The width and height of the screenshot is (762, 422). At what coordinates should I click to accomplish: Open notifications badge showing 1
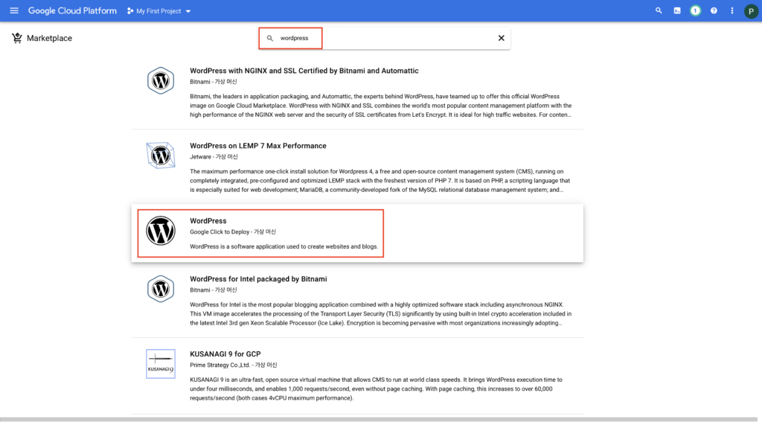coord(696,10)
